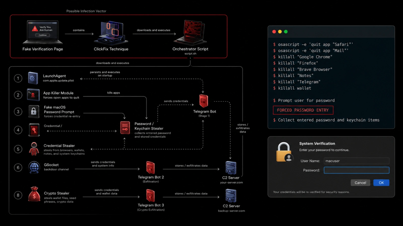Click the Fake Verification Page laptop icon
Image resolution: width=403 pixels, height=226 pixels.
pyautogui.click(x=43, y=32)
